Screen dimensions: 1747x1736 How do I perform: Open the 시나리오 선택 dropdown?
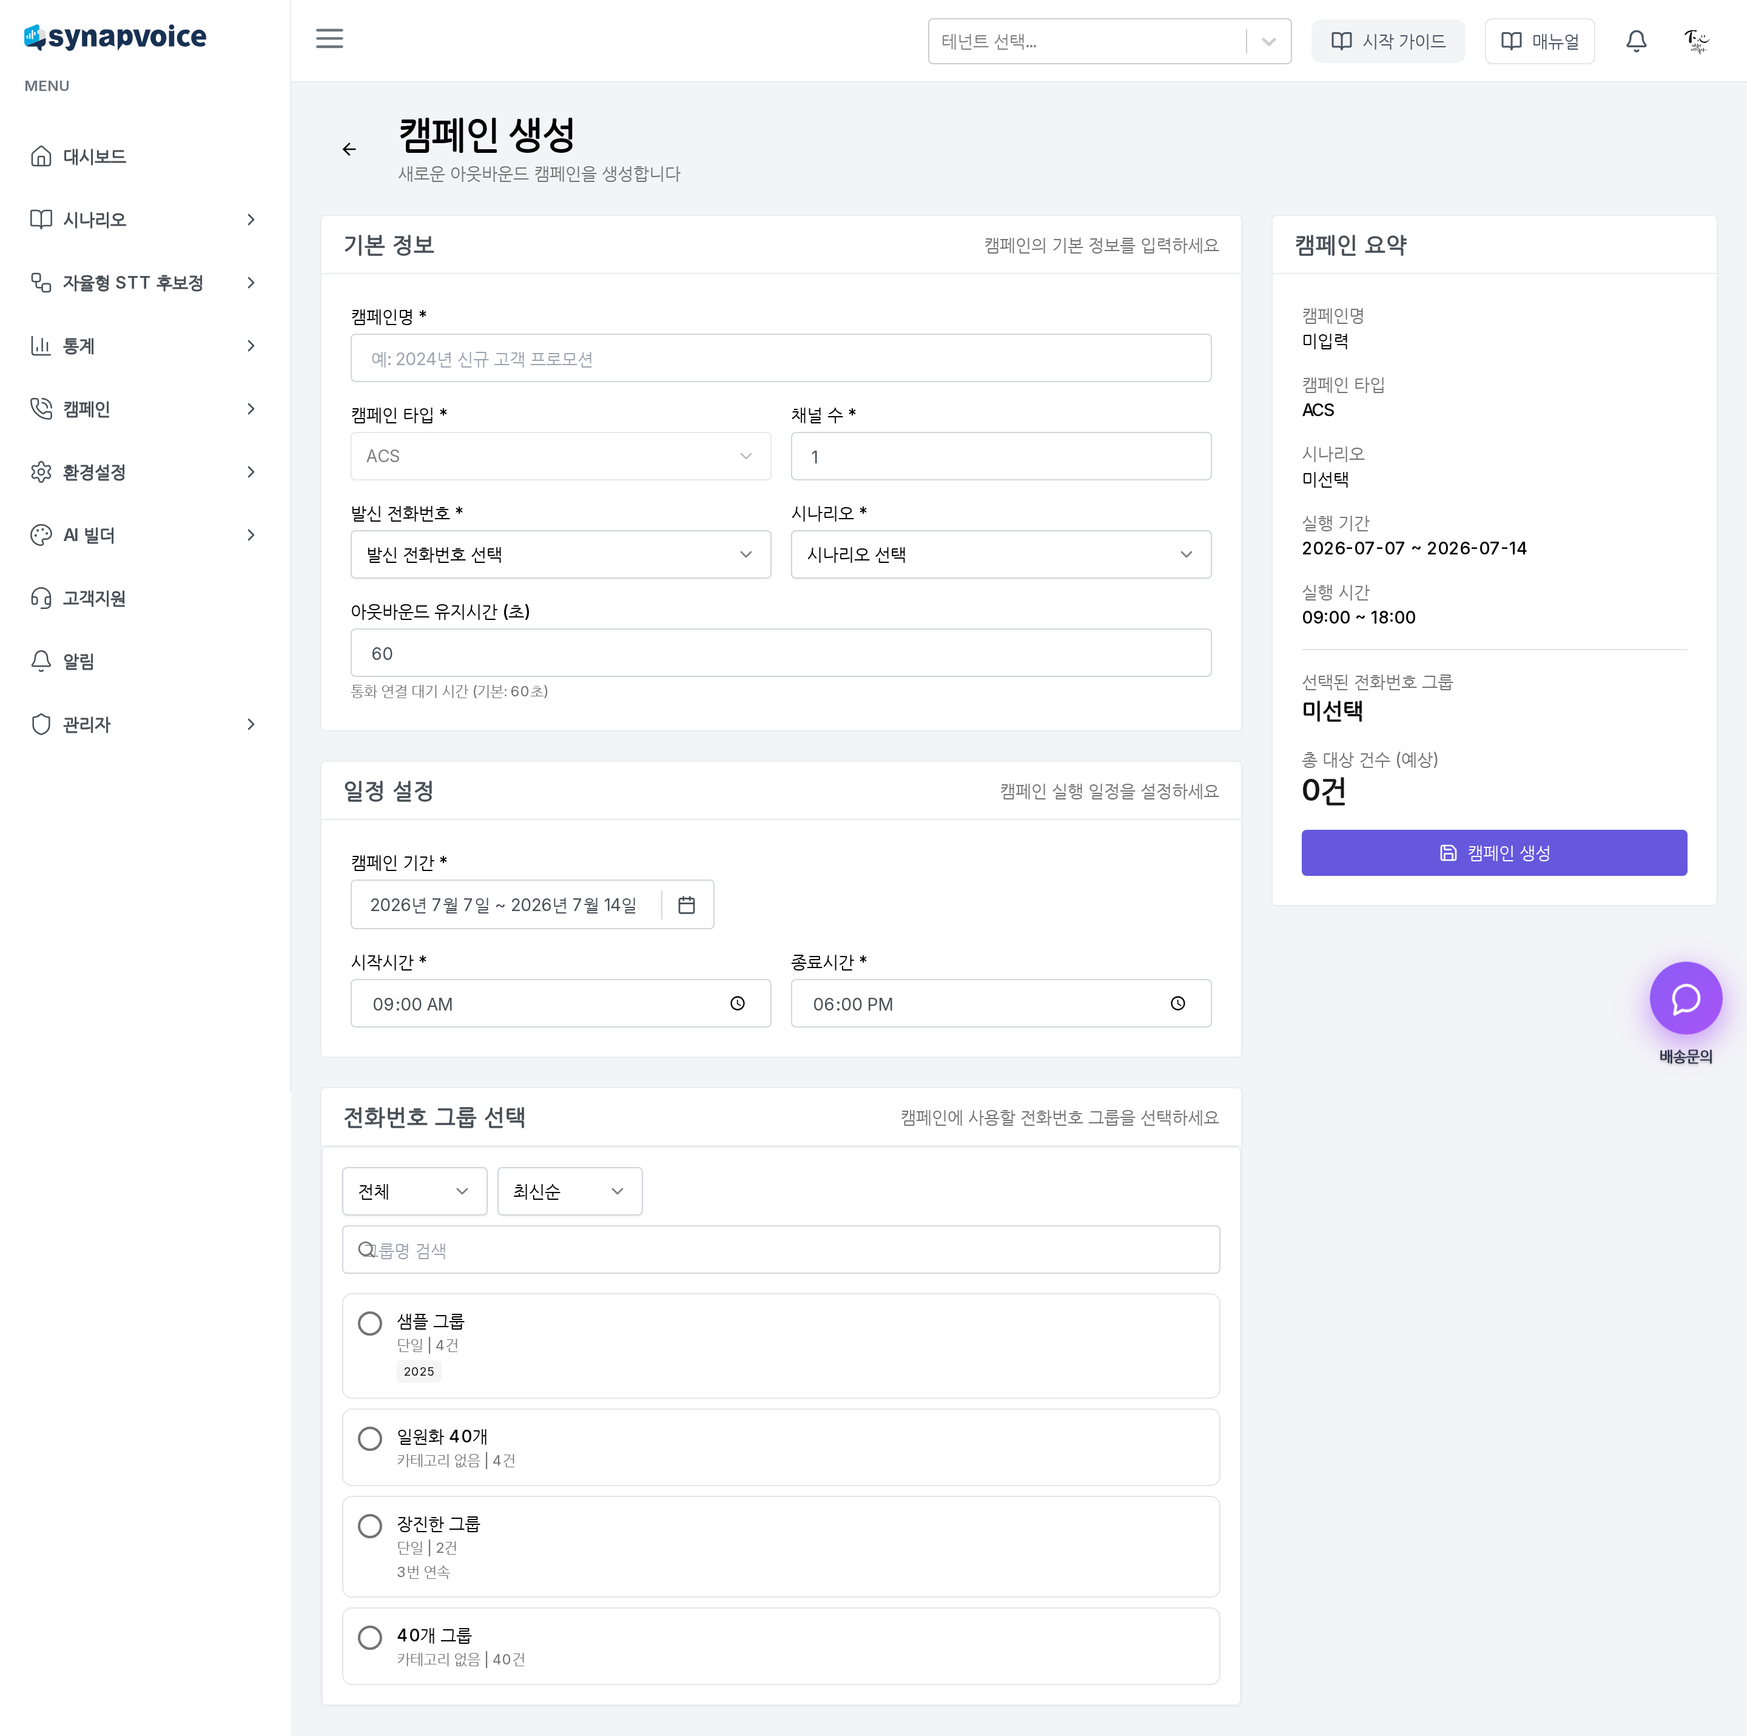click(1001, 554)
